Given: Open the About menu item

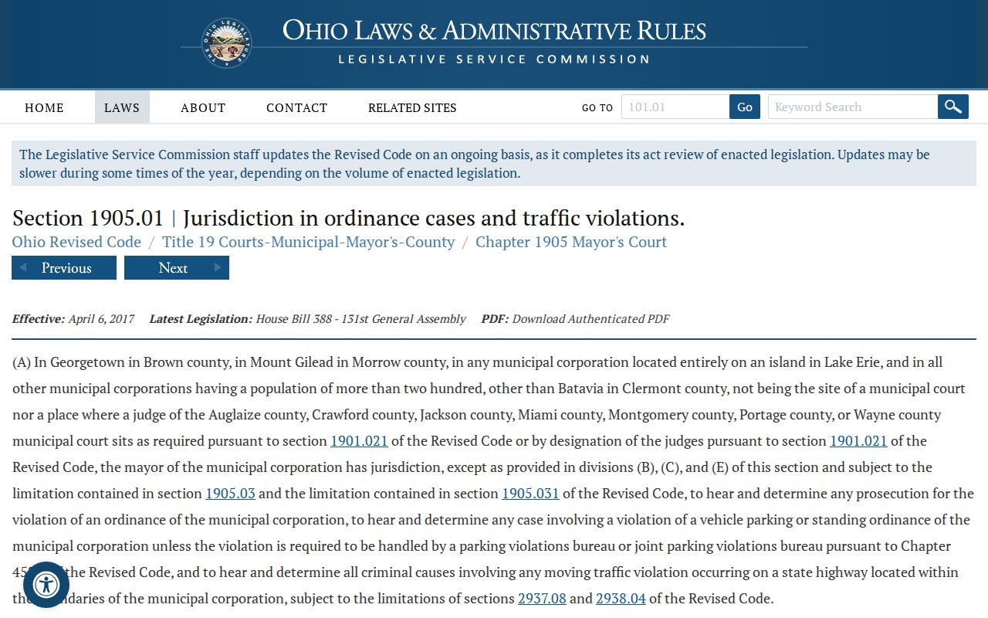Looking at the screenshot, I should coord(203,107).
